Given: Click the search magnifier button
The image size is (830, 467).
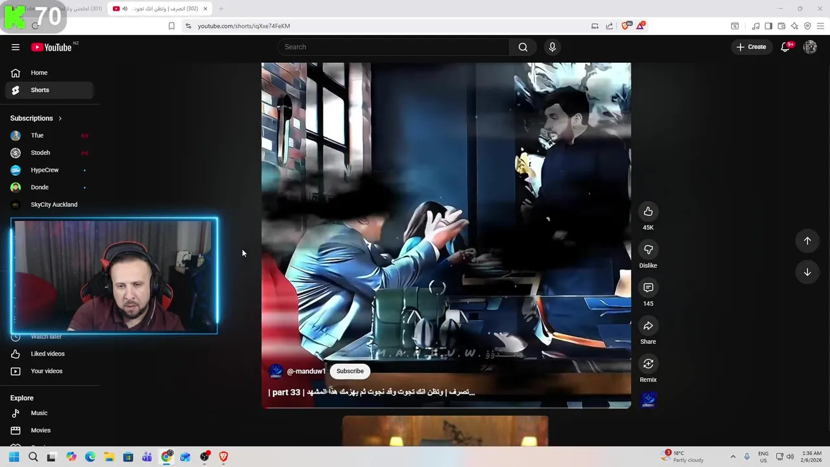Looking at the screenshot, I should 523,47.
